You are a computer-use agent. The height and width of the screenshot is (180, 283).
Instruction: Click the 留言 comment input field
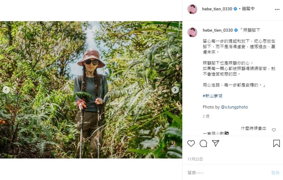[x=226, y=173]
